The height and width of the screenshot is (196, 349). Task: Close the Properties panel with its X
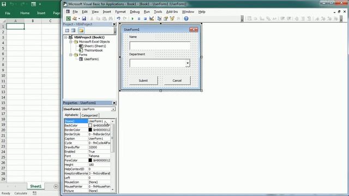coord(114,103)
